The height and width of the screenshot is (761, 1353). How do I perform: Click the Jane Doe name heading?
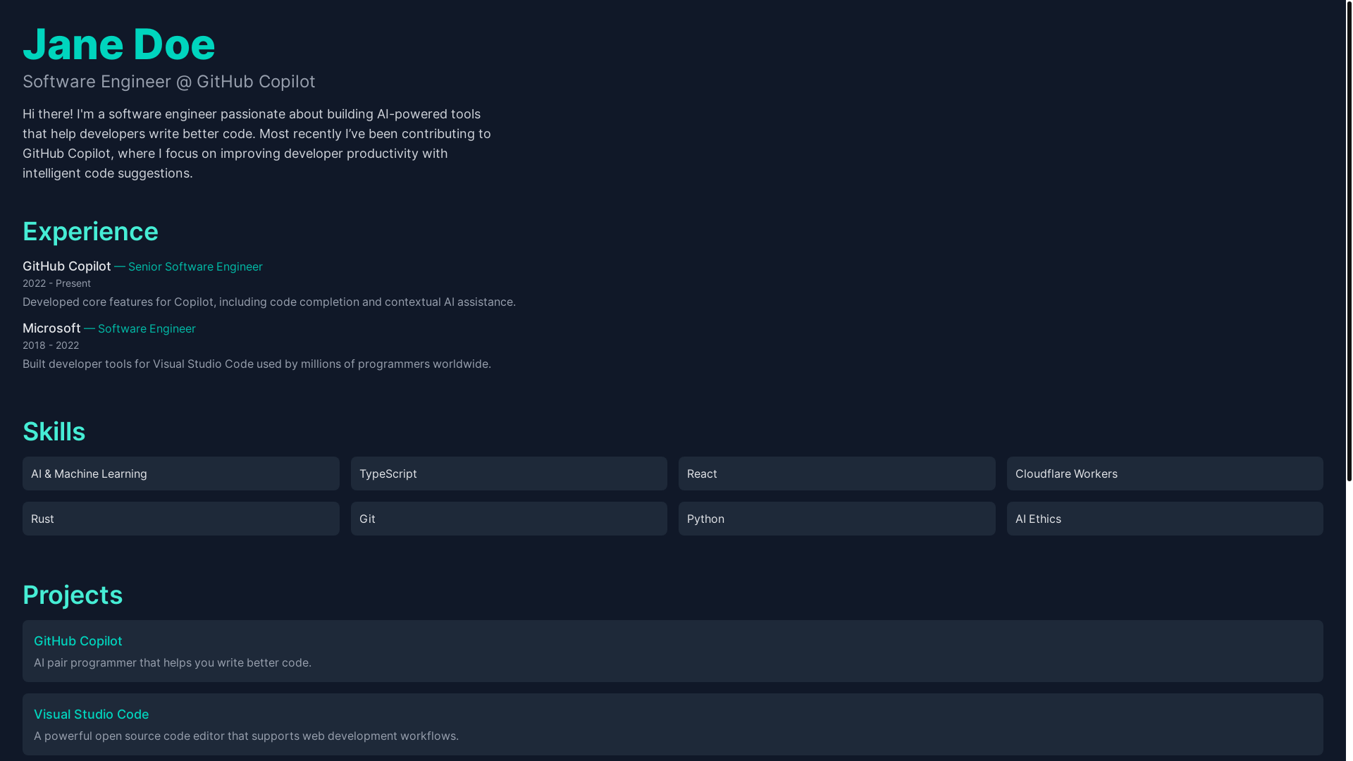click(118, 44)
